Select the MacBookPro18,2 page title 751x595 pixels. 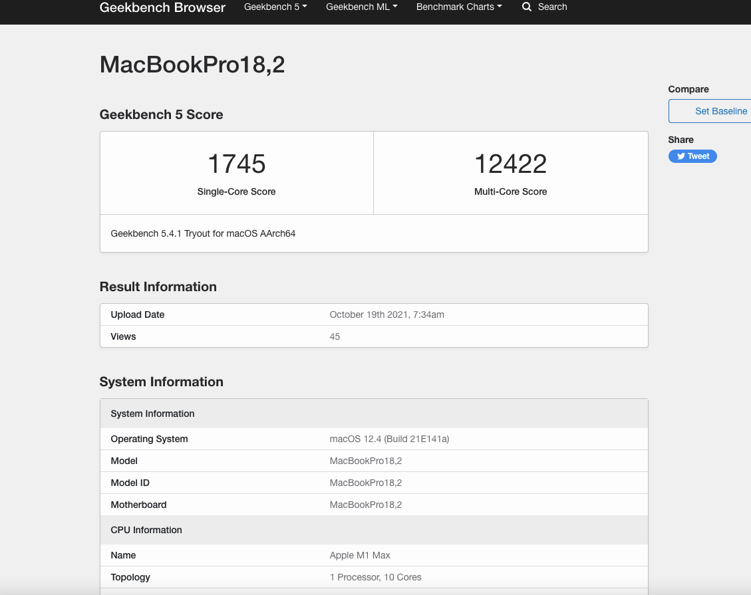pos(192,64)
